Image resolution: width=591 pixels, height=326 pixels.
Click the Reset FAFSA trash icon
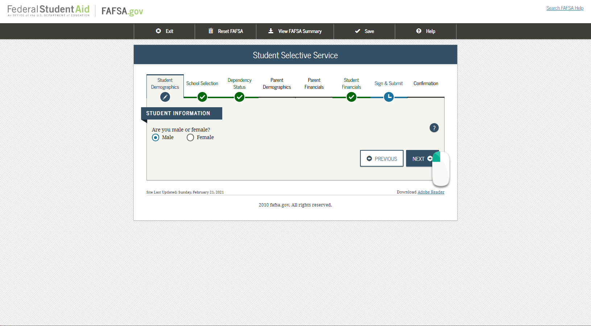(x=211, y=31)
